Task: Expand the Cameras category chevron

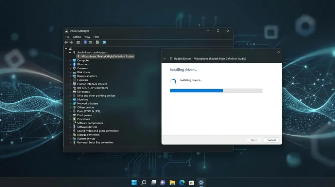Action: point(70,68)
